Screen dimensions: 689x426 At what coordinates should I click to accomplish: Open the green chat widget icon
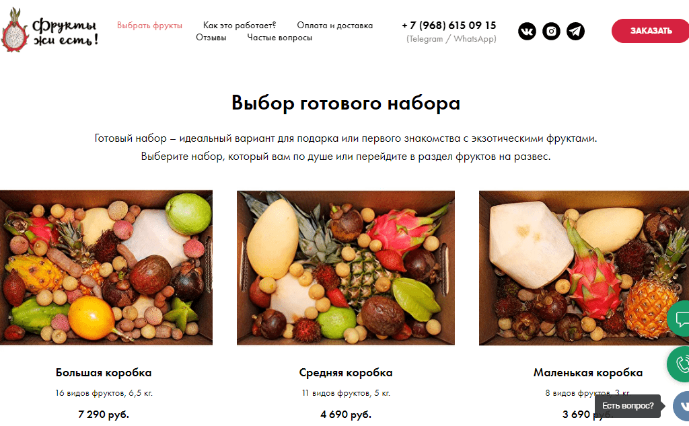point(679,318)
